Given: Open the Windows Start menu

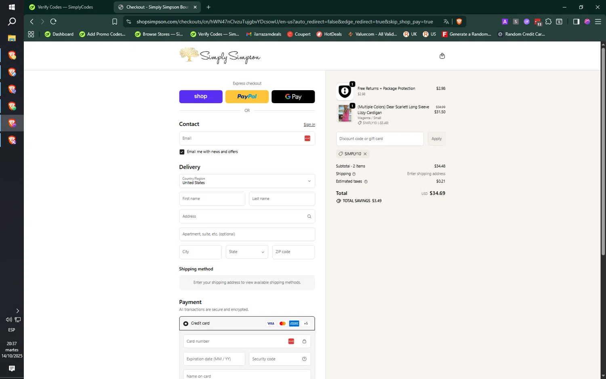Looking at the screenshot, I should (12, 7).
